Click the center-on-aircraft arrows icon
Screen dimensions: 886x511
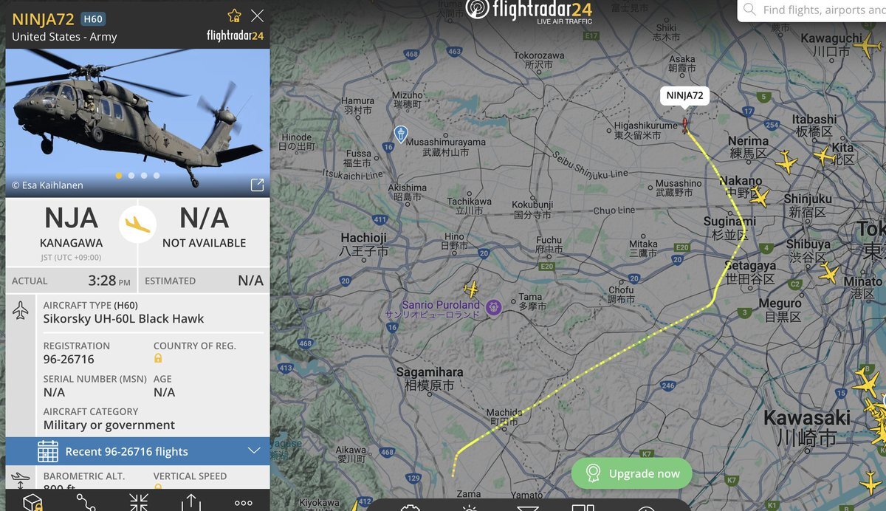click(138, 502)
